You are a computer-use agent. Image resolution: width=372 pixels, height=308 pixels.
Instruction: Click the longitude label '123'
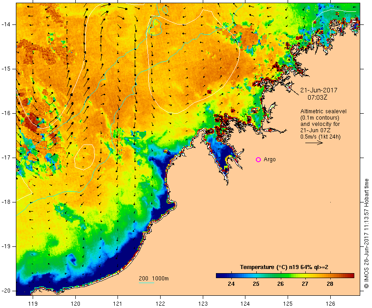tap(203, 303)
